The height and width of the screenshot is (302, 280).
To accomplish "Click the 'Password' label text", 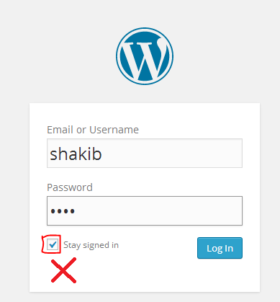I will [x=70, y=187].
